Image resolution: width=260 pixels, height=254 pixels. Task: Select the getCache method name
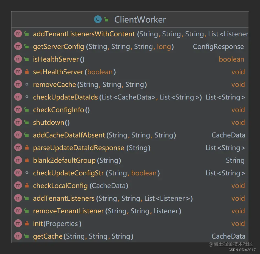tap(48, 236)
